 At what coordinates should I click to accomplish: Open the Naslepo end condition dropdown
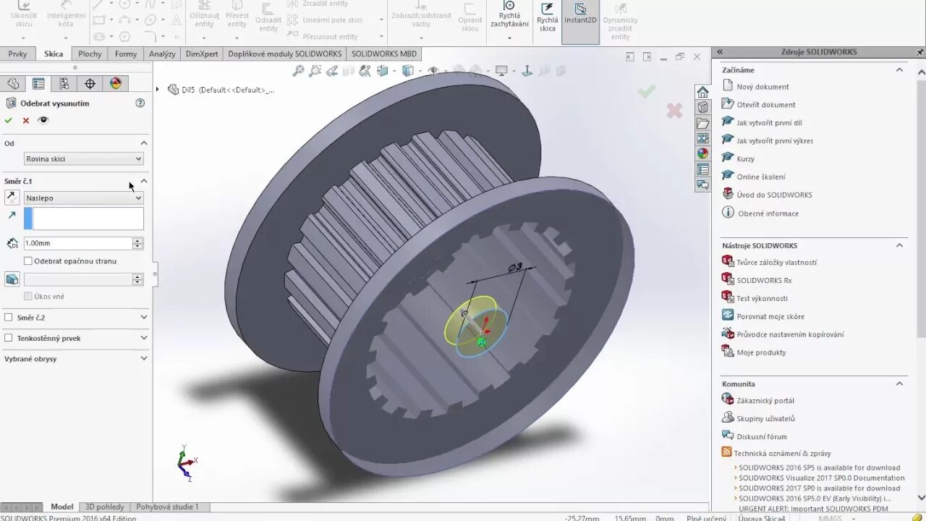(84, 198)
